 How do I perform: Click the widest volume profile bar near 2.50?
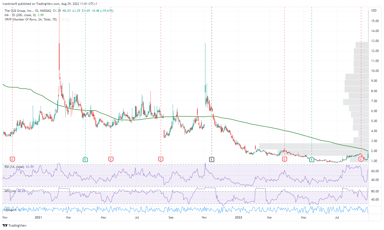[x=314, y=146]
